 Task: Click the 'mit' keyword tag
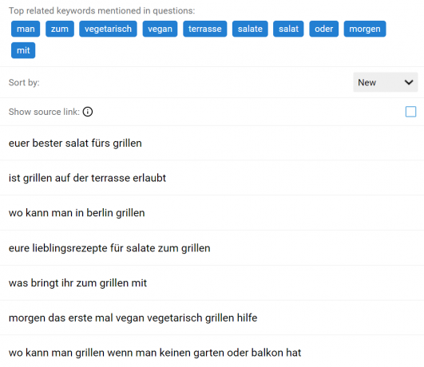point(23,50)
